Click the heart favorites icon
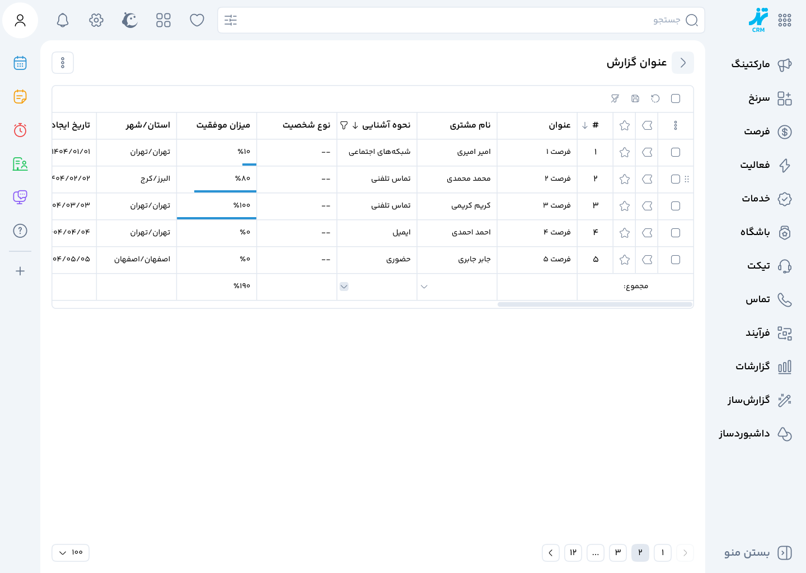Viewport: 806px width, 573px height. point(197,21)
